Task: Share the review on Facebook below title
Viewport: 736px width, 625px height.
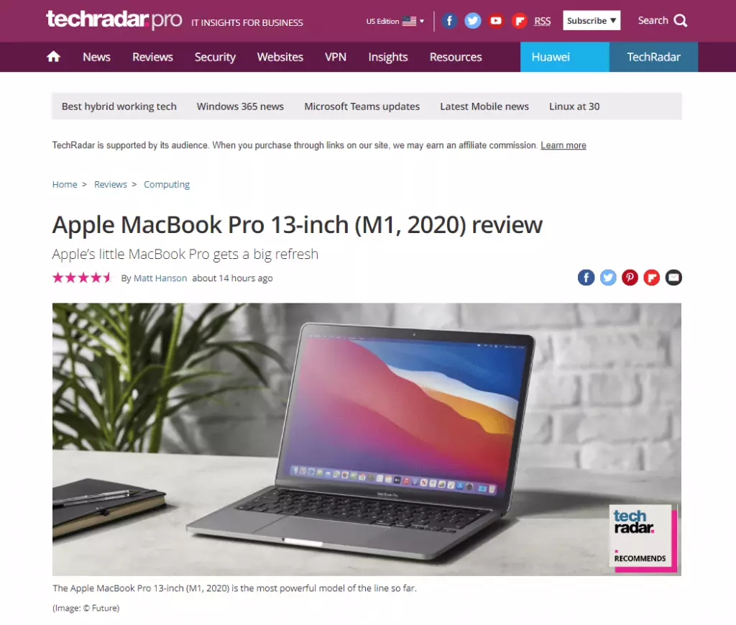Action: click(x=586, y=278)
